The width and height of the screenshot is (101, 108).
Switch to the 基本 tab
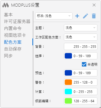point(8,15)
